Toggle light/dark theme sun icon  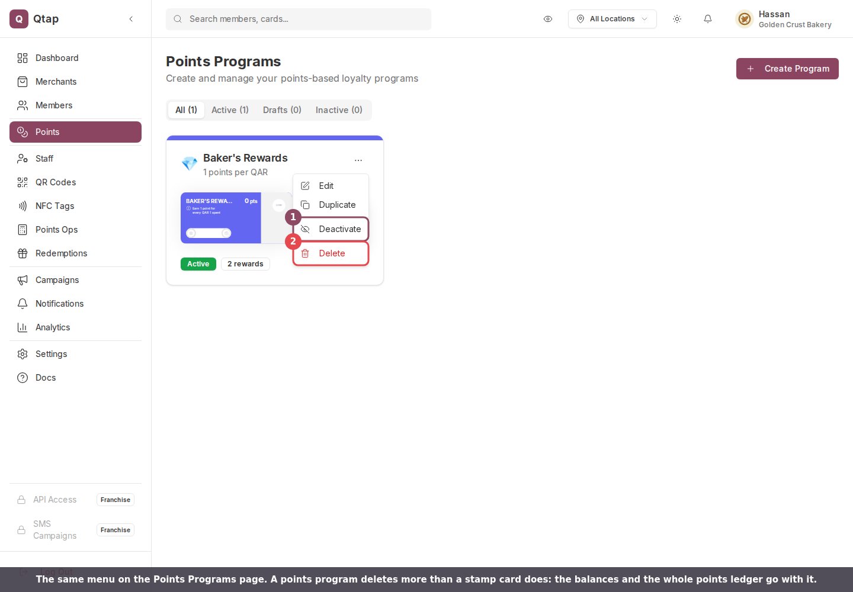(677, 19)
